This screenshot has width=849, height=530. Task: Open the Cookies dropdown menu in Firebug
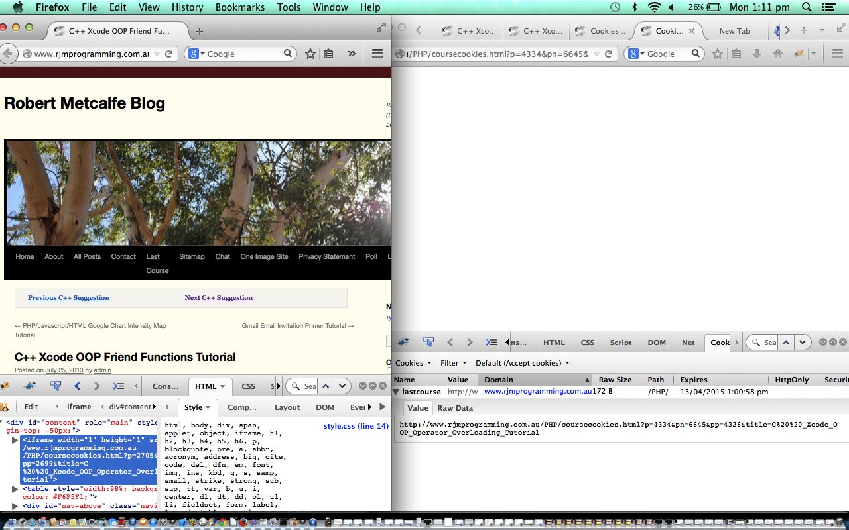click(x=413, y=363)
